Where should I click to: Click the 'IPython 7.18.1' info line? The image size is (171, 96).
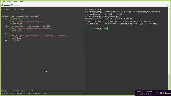tap(122, 24)
